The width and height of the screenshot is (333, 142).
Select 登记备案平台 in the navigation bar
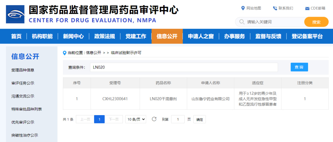307,36
